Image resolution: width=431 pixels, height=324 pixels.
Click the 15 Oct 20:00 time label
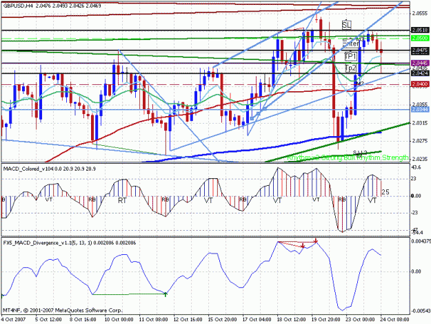[x=222, y=320]
